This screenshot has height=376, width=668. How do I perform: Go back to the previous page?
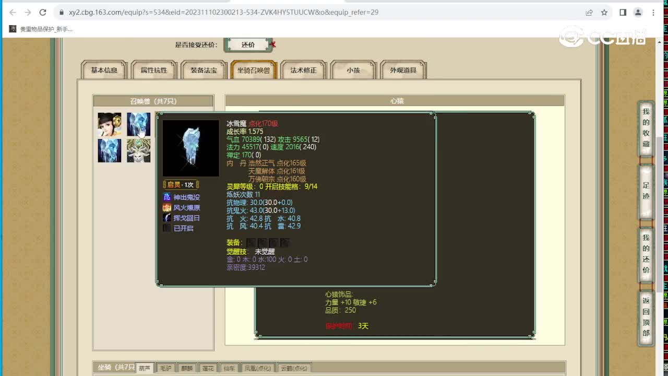tap(13, 12)
